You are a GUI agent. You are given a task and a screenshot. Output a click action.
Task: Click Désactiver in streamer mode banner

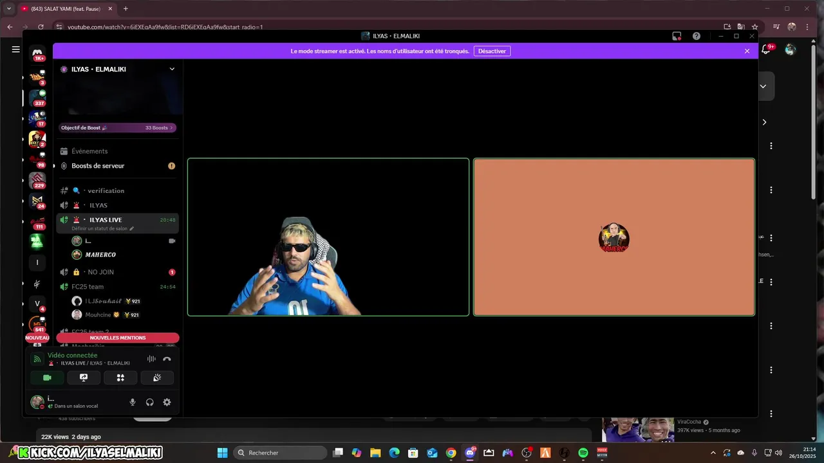(492, 51)
